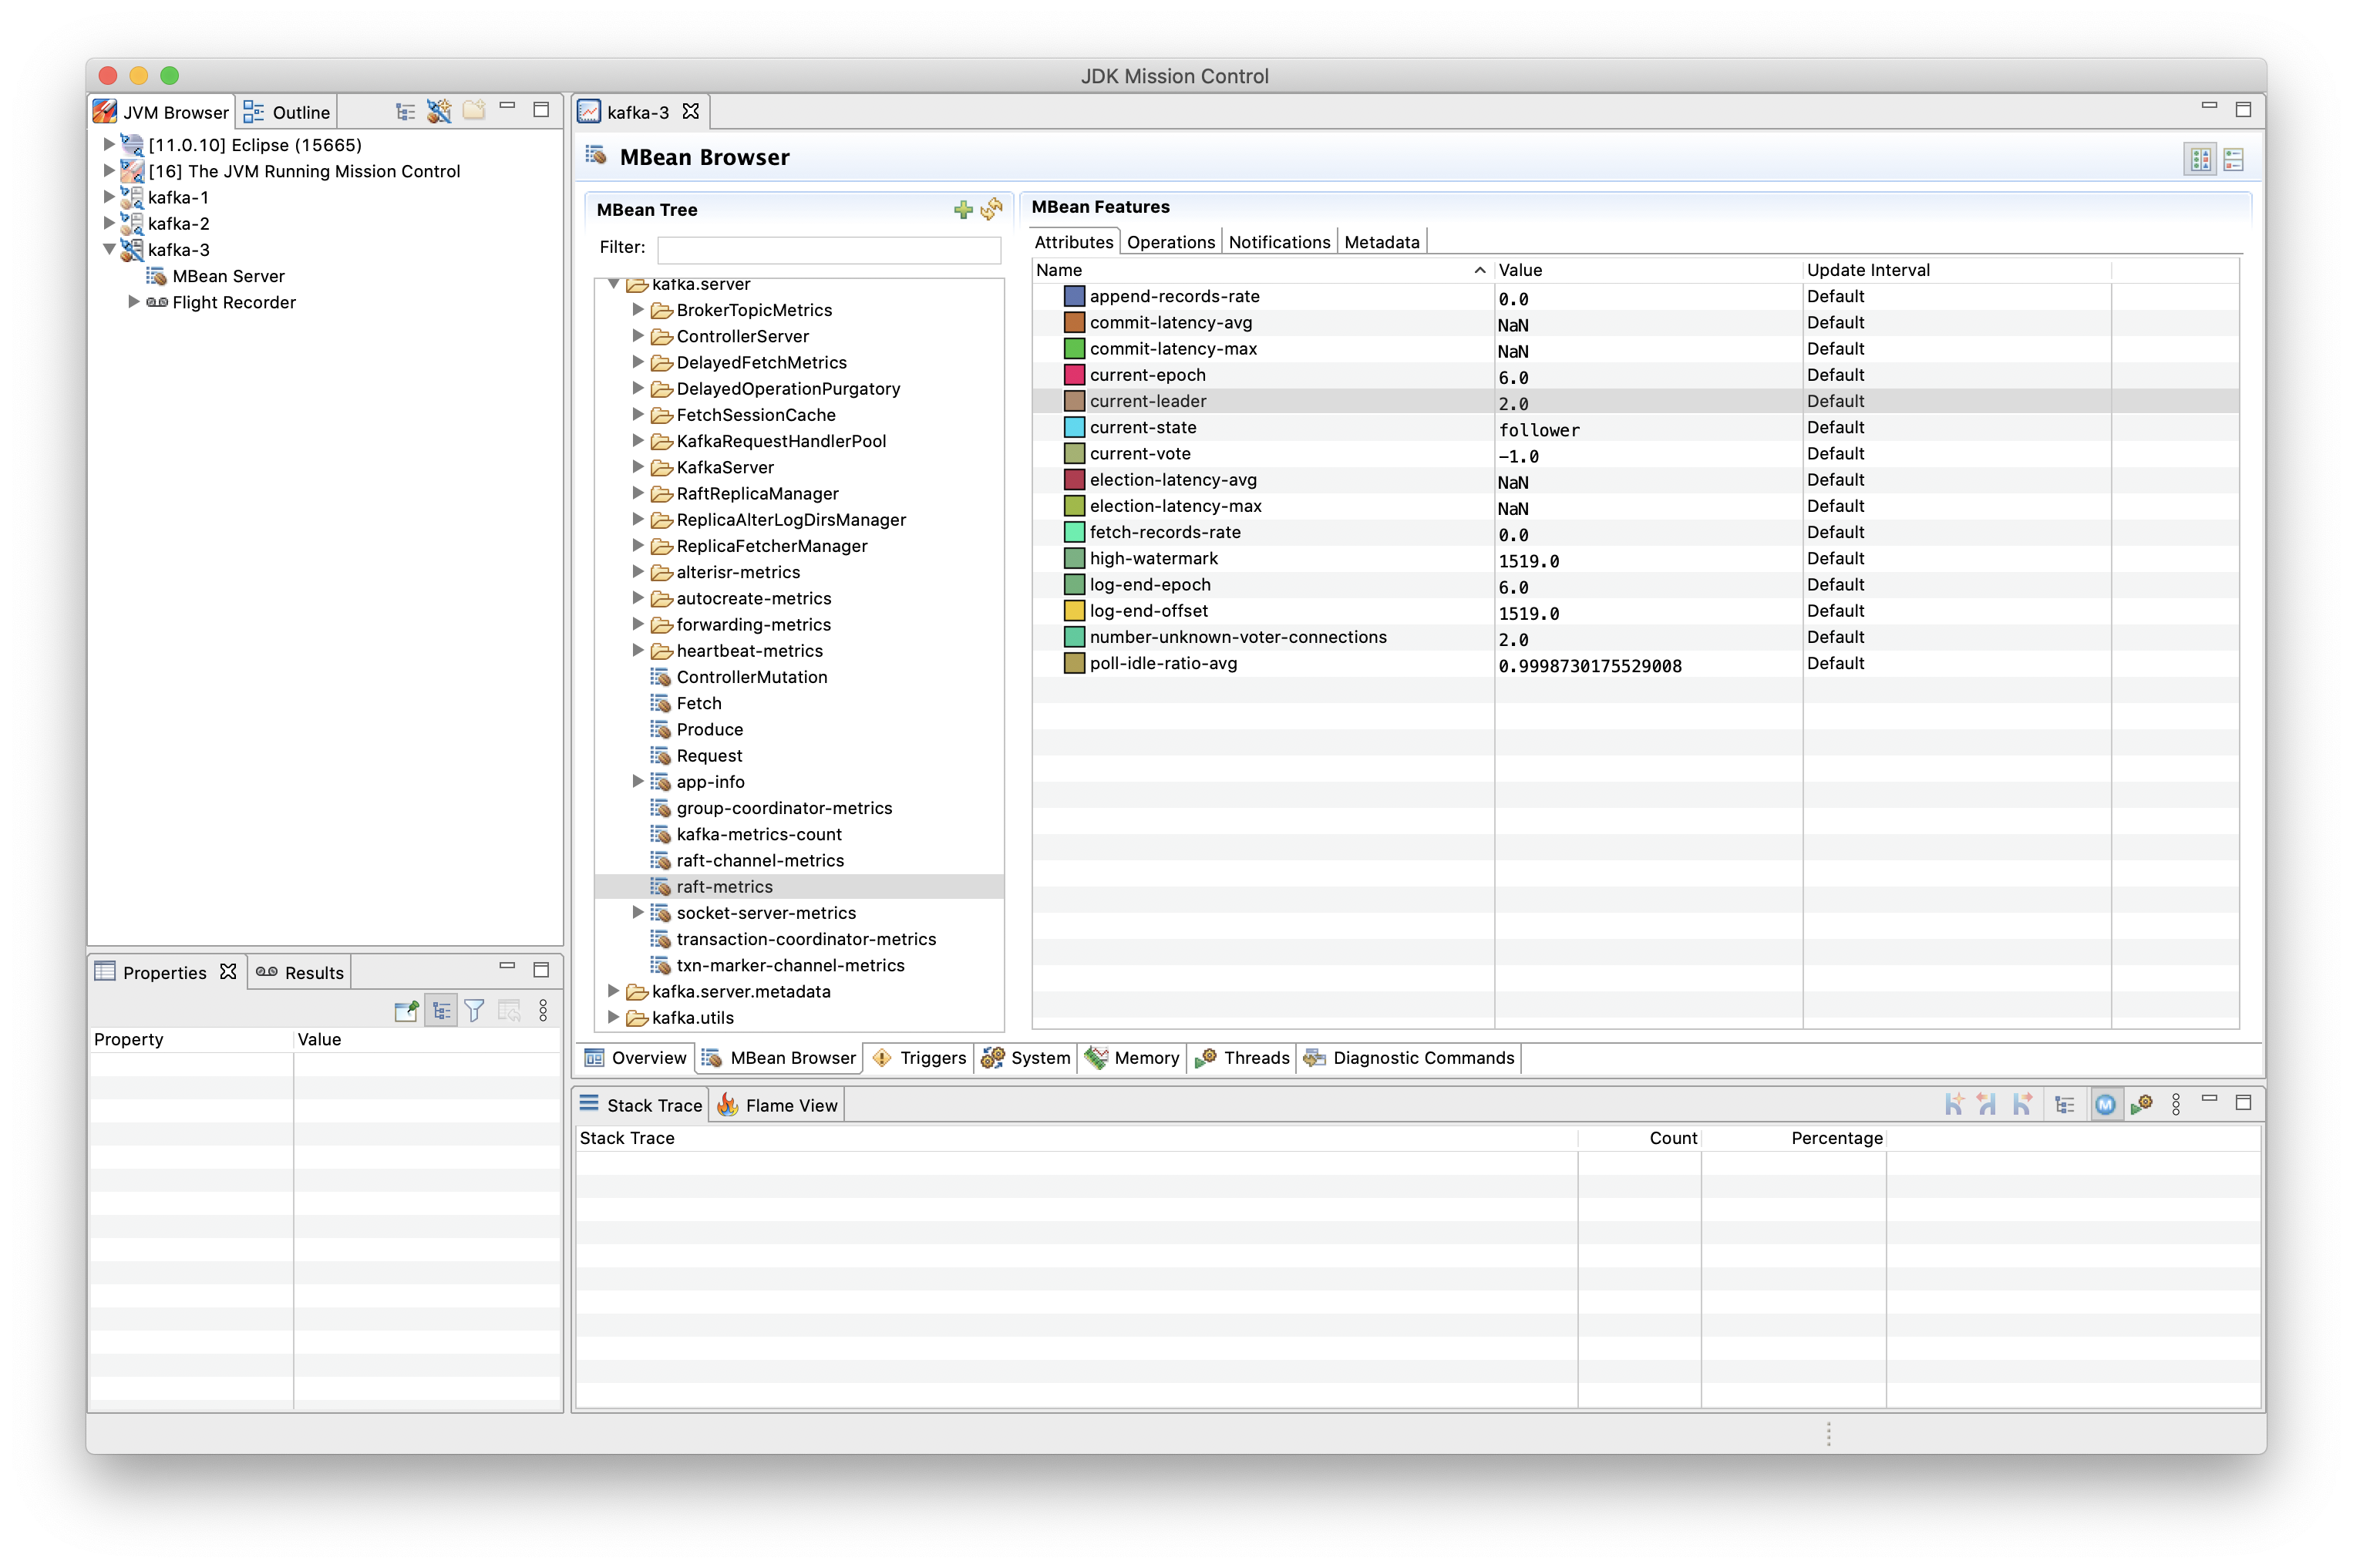Toggle the blue M icon in Stack Trace toolbar
The width and height of the screenshot is (2353, 1568).
2106,1104
